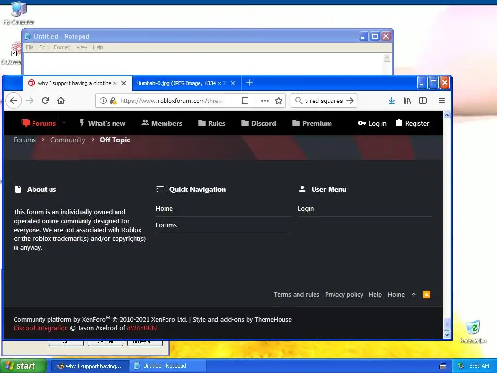Open the Format menu in Notepad
The width and height of the screenshot is (497, 373).
click(x=62, y=47)
